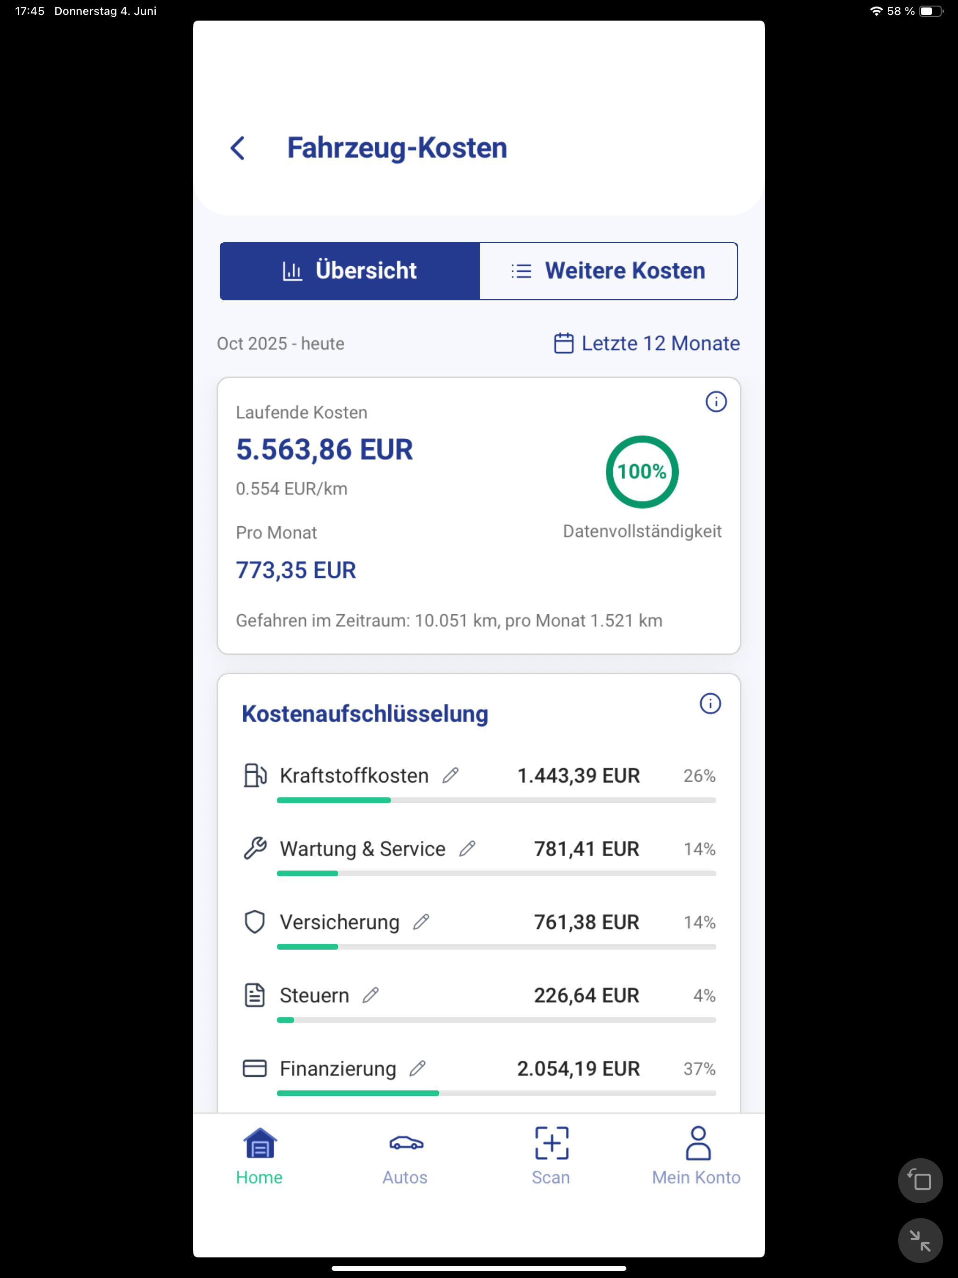This screenshot has height=1278, width=958.
Task: Switch to the Übersicht tab
Action: coord(349,271)
